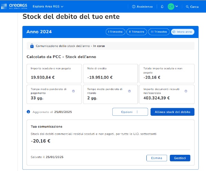Click the search magnifier icon
Image resolution: width=206 pixels, height=171 pixels.
point(187,7)
